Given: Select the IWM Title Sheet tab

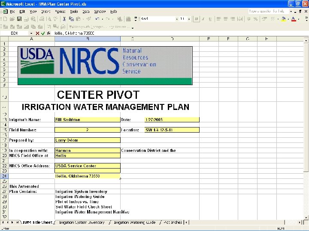Looking at the screenshot, I should pyautogui.click(x=37, y=222).
